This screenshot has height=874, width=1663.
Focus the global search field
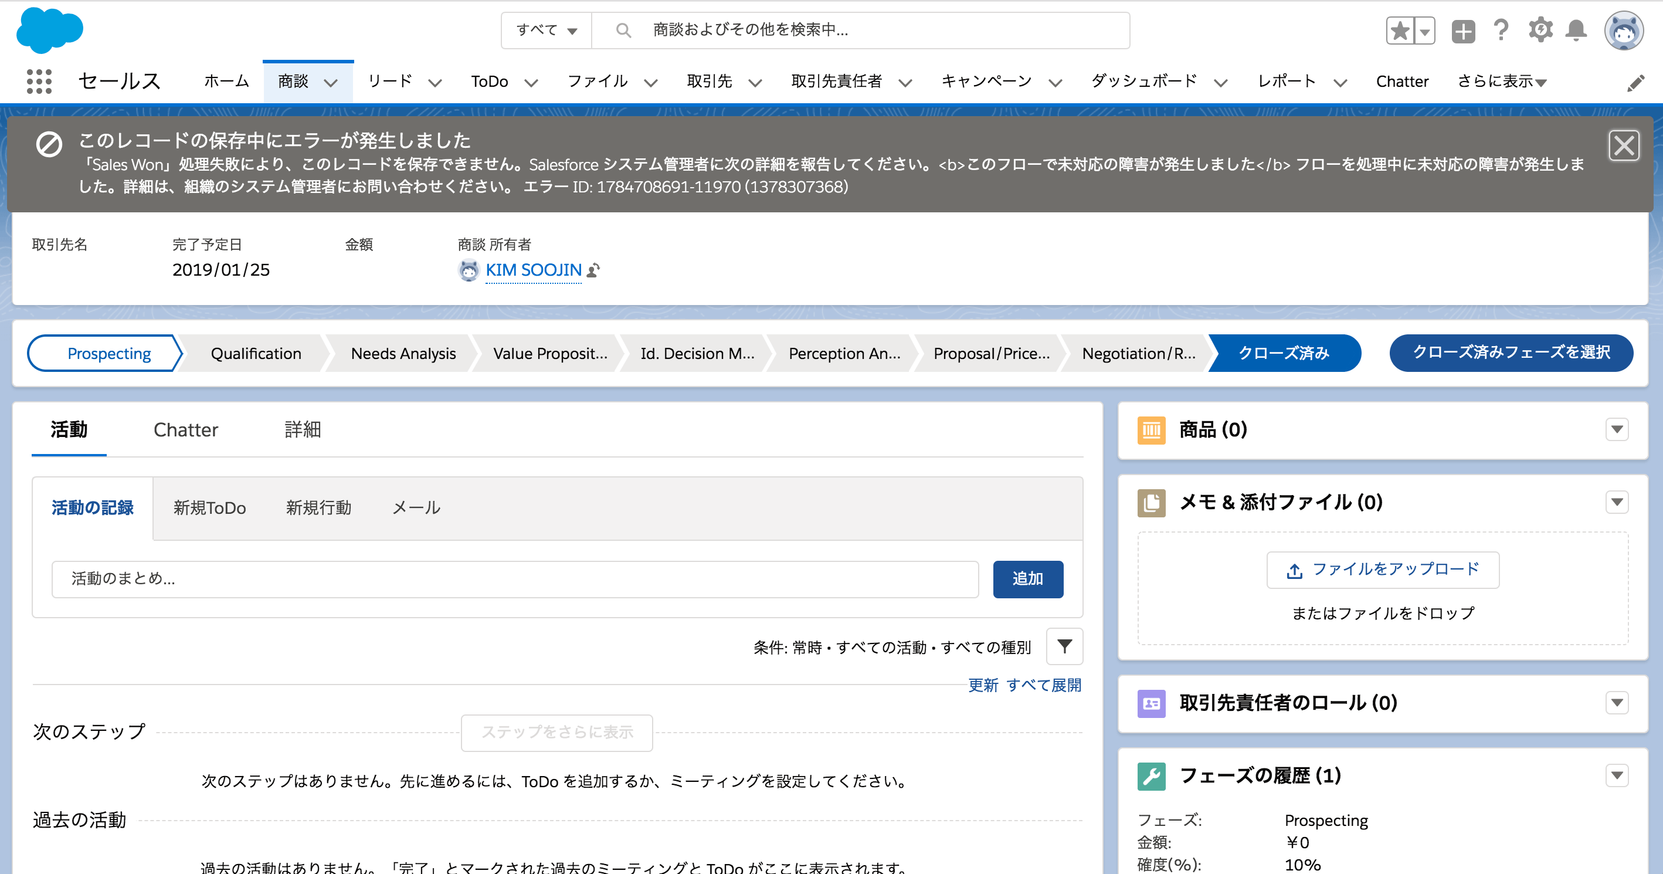tap(860, 31)
